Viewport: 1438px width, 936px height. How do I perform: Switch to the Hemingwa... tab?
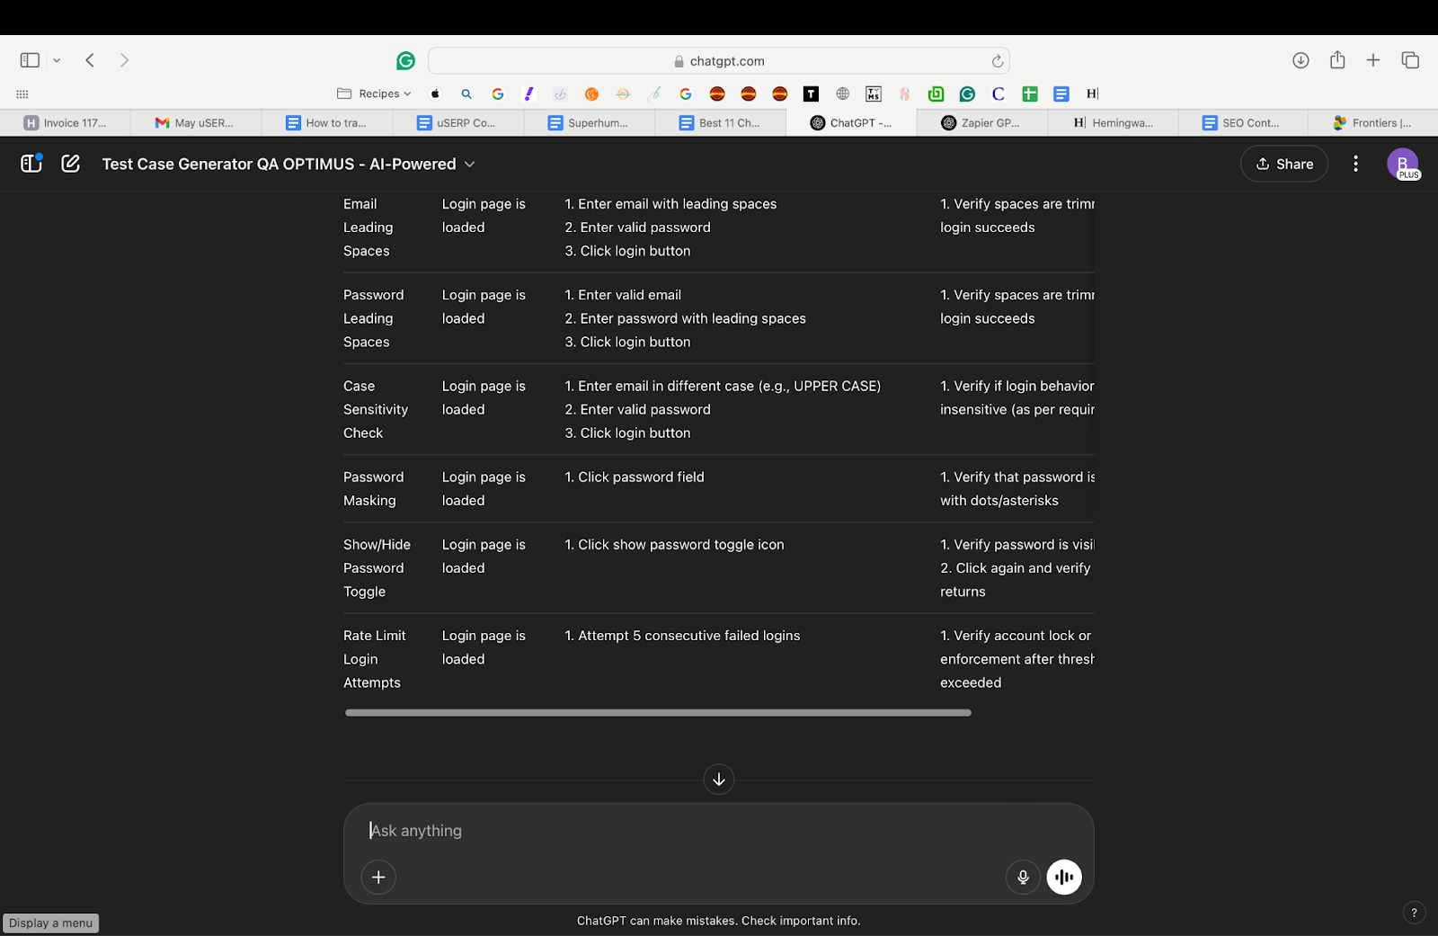[x=1114, y=122]
